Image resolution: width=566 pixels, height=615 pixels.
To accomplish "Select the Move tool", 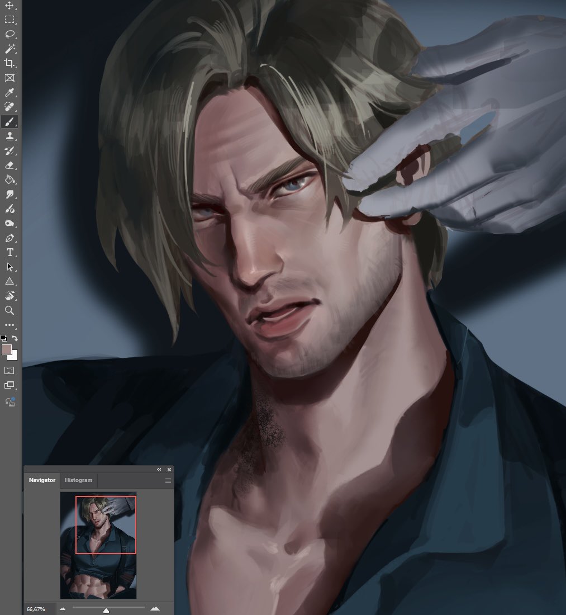I will (x=9, y=5).
